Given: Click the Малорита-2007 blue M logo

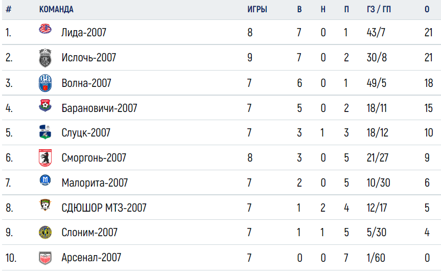Looking at the screenshot, I should tap(45, 180).
